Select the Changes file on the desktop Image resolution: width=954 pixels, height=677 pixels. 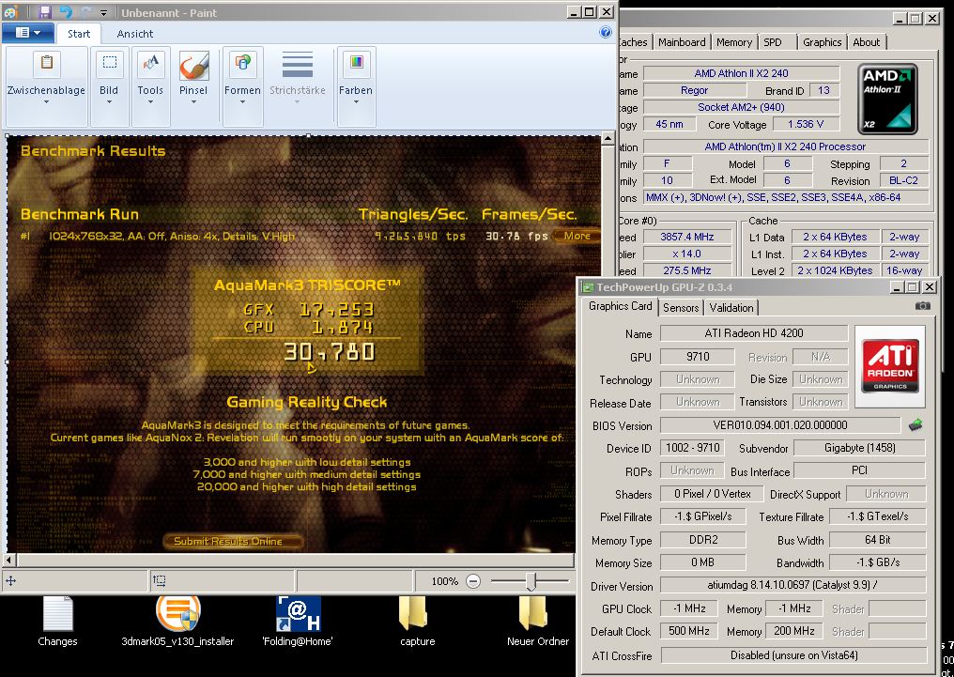click(x=58, y=622)
